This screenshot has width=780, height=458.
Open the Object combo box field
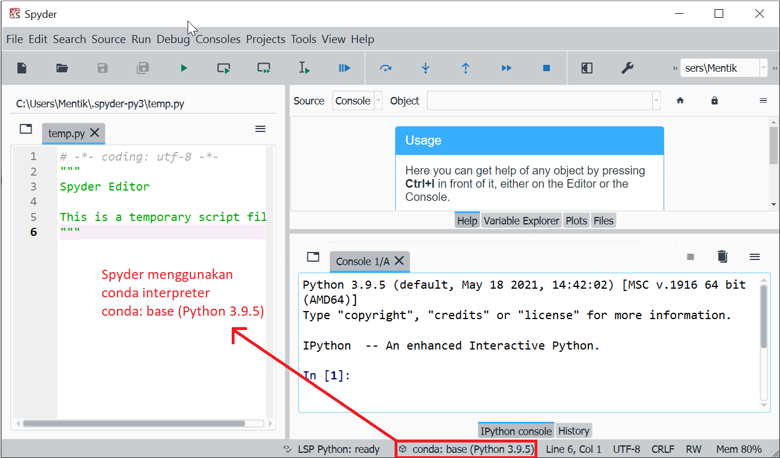coord(542,100)
